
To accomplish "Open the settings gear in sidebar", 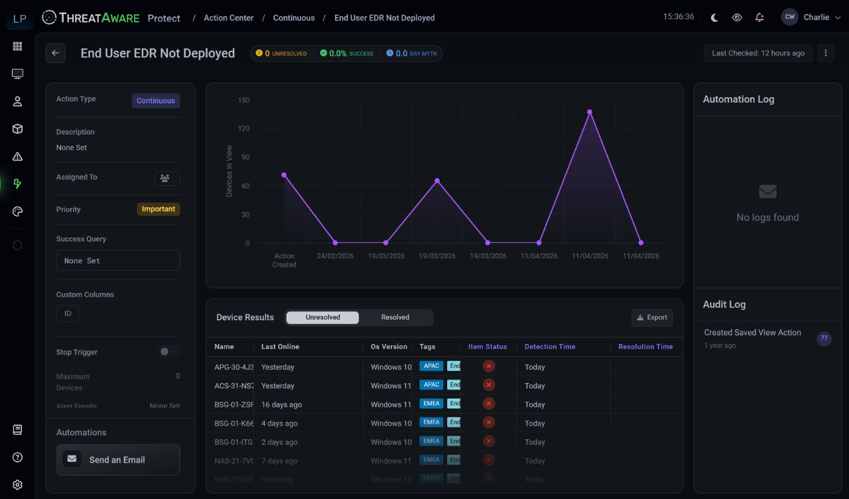I will pos(18,485).
